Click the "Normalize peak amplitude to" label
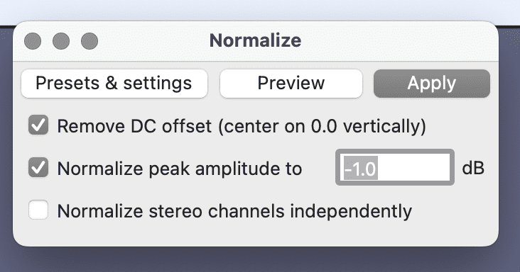 [x=180, y=169]
